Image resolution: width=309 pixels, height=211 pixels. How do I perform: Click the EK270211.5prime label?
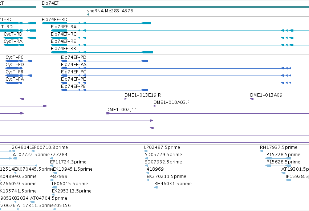[x=167, y=176]
